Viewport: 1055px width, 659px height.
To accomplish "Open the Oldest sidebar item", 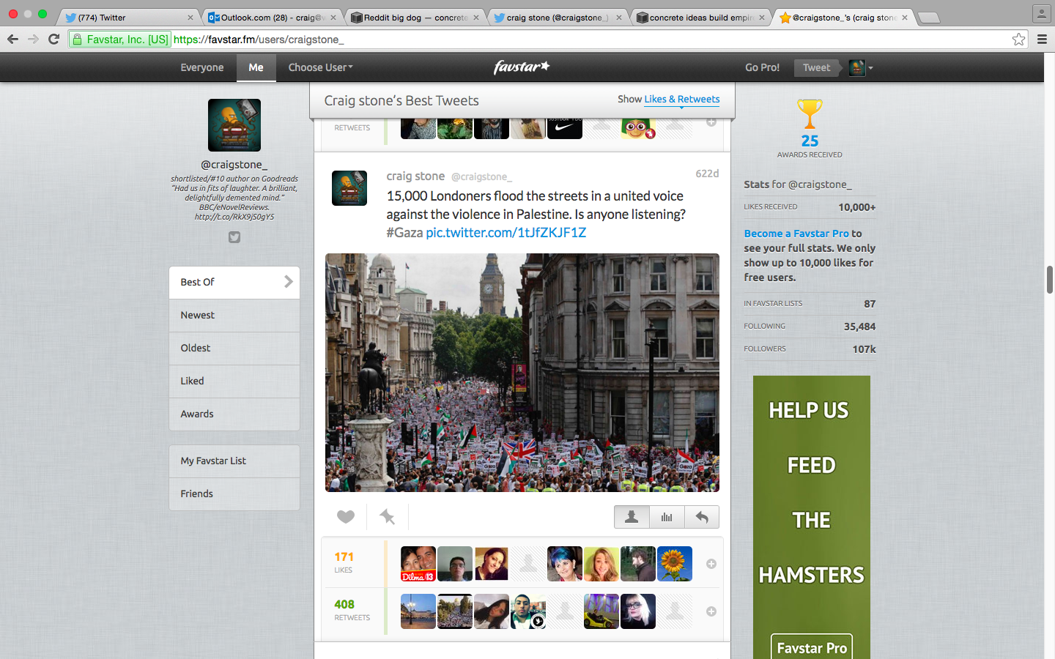I will click(234, 349).
